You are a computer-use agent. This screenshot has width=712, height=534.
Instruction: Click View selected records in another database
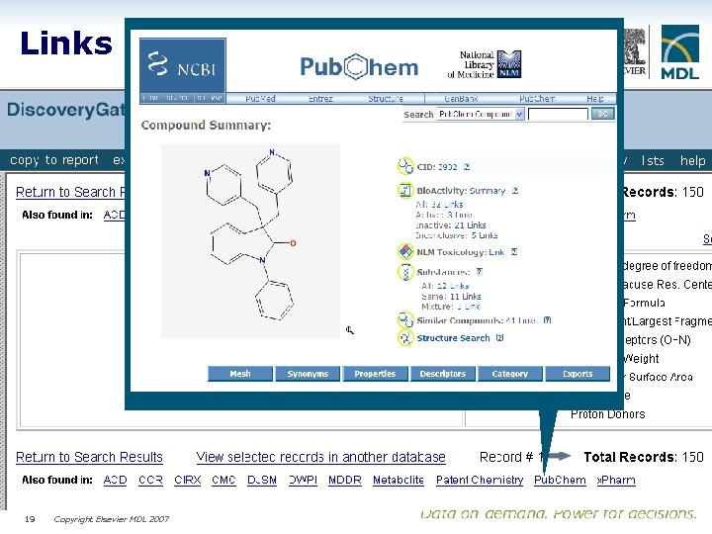click(320, 457)
